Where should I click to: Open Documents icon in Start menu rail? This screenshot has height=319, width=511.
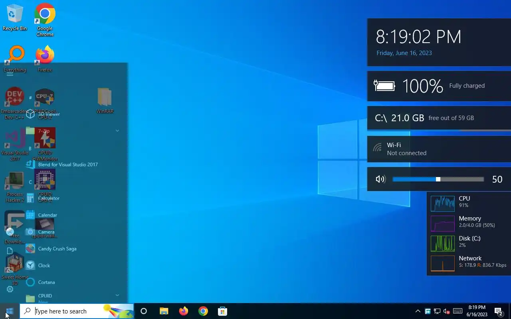point(10,251)
